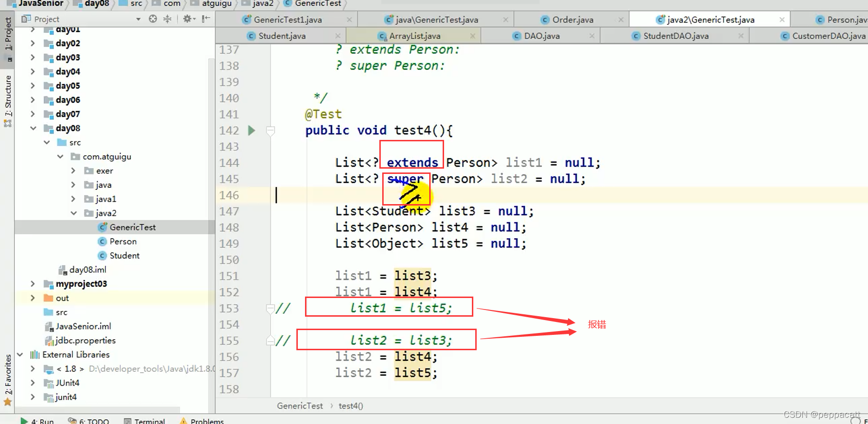The image size is (868, 424).
Task: Switch to the GenericTest1.java tab
Action: coord(288,20)
